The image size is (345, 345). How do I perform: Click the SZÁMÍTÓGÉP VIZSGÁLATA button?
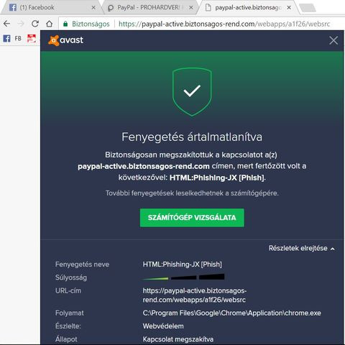click(x=192, y=218)
